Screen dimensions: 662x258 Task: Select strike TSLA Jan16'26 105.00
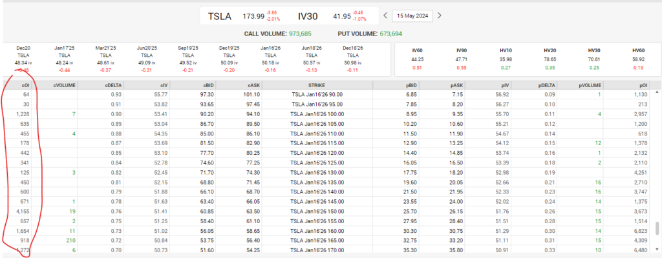tap(317, 124)
